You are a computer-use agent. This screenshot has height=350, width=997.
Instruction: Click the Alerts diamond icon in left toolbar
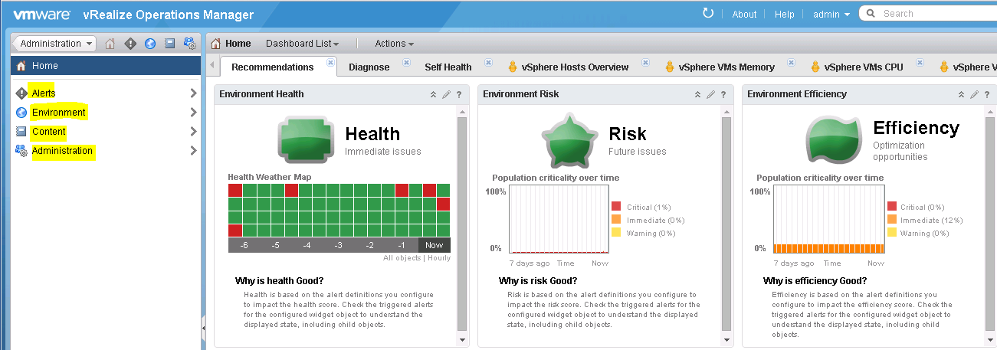coord(130,44)
